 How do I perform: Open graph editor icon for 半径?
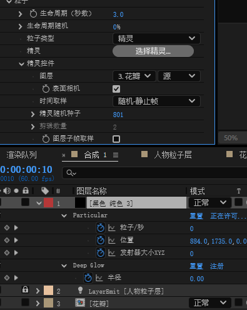pos(99,278)
